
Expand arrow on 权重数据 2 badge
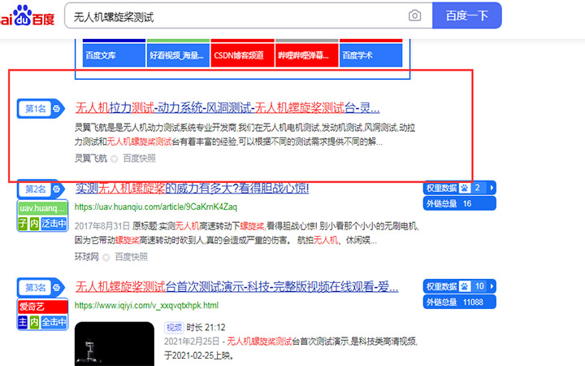tap(492, 188)
